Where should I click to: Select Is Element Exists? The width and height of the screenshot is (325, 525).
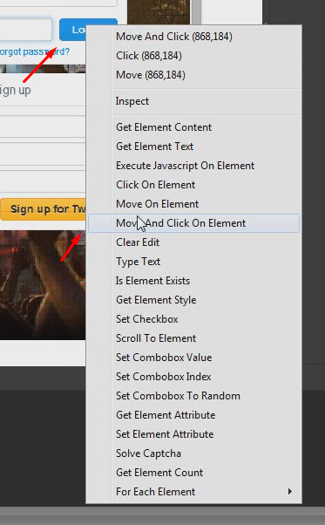coord(194,281)
